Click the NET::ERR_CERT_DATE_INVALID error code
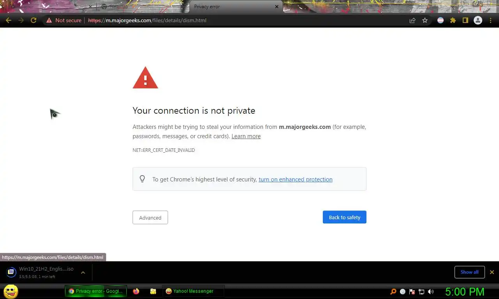This screenshot has width=499, height=299. (x=164, y=150)
